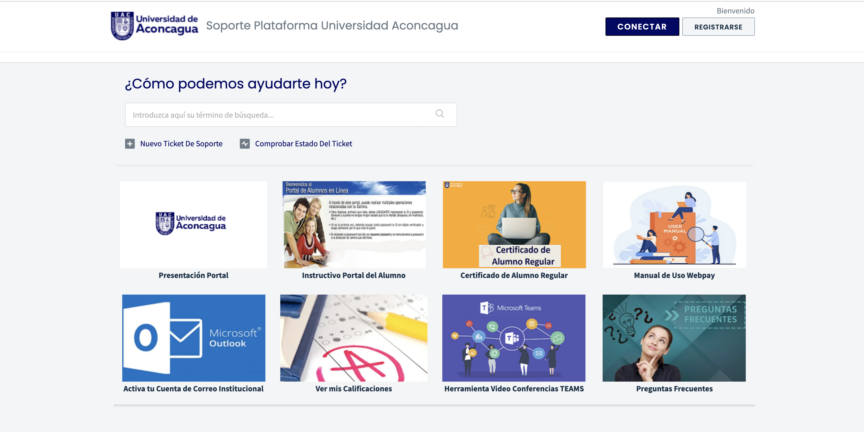Click the Certificado de Alumno Regular title

(x=514, y=275)
